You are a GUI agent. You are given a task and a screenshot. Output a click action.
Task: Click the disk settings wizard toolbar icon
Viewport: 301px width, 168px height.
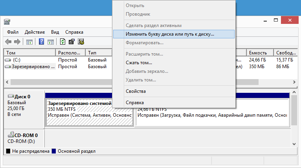pyautogui.click(x=81, y=42)
